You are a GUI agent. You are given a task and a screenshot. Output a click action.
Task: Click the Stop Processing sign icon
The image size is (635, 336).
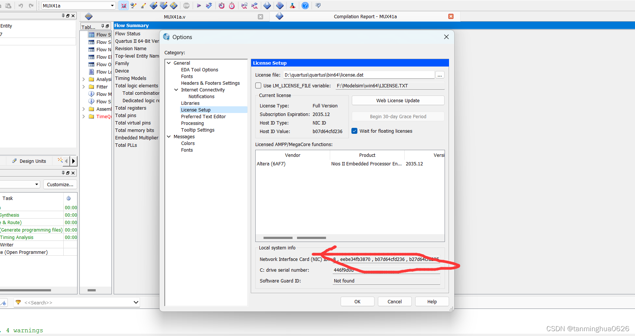pyautogui.click(x=186, y=6)
